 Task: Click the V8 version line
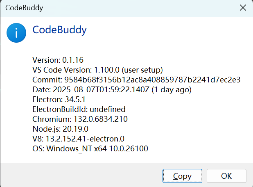click(x=78, y=139)
